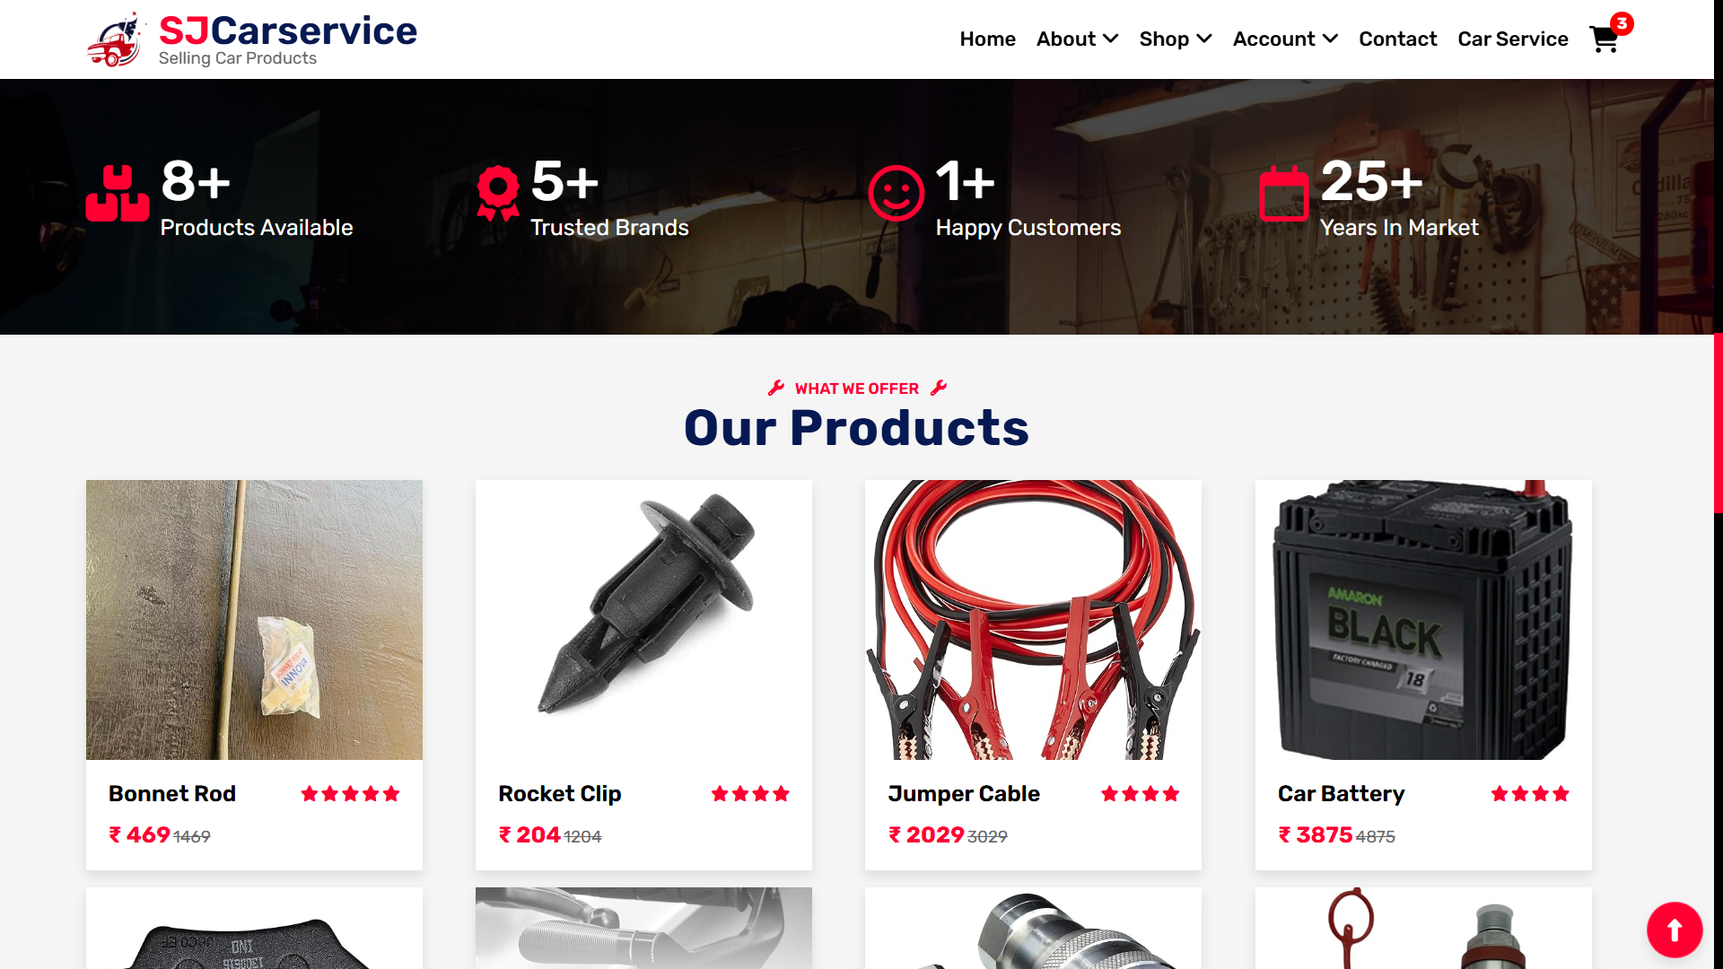
Task: Open the Rocket Clip product title
Action: click(x=559, y=794)
